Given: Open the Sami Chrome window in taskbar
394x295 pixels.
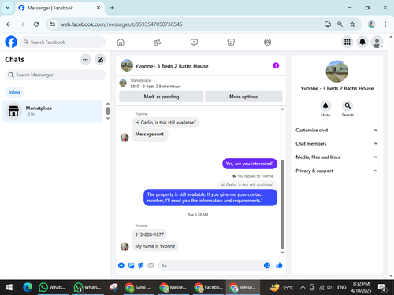Looking at the screenshot, I should (138, 287).
